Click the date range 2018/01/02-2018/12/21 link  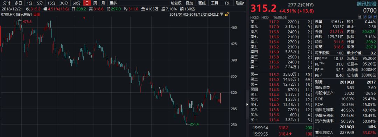(x=194, y=14)
